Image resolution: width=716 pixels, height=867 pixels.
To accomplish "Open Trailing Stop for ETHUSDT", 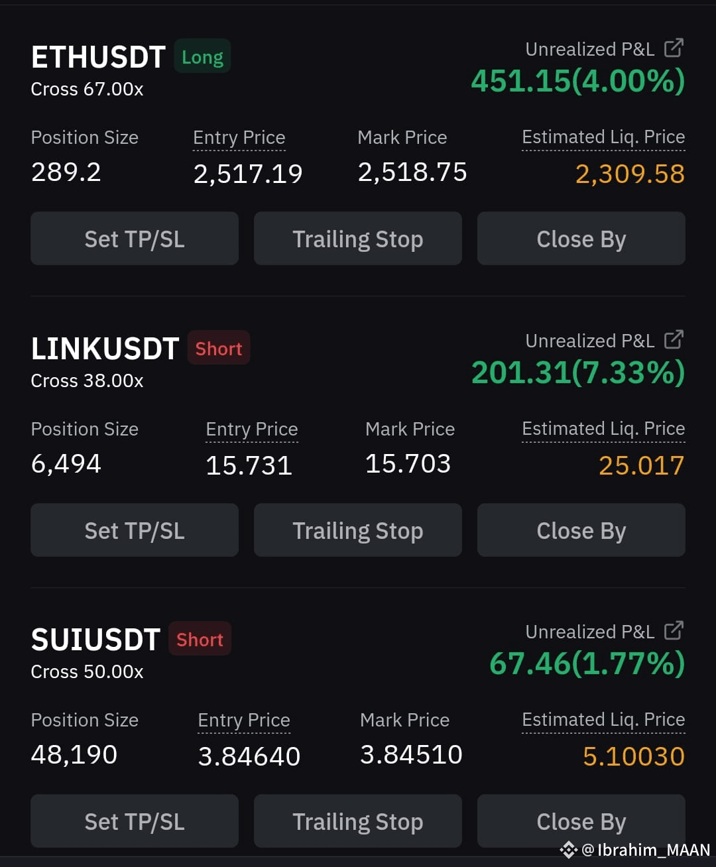I will (x=358, y=239).
